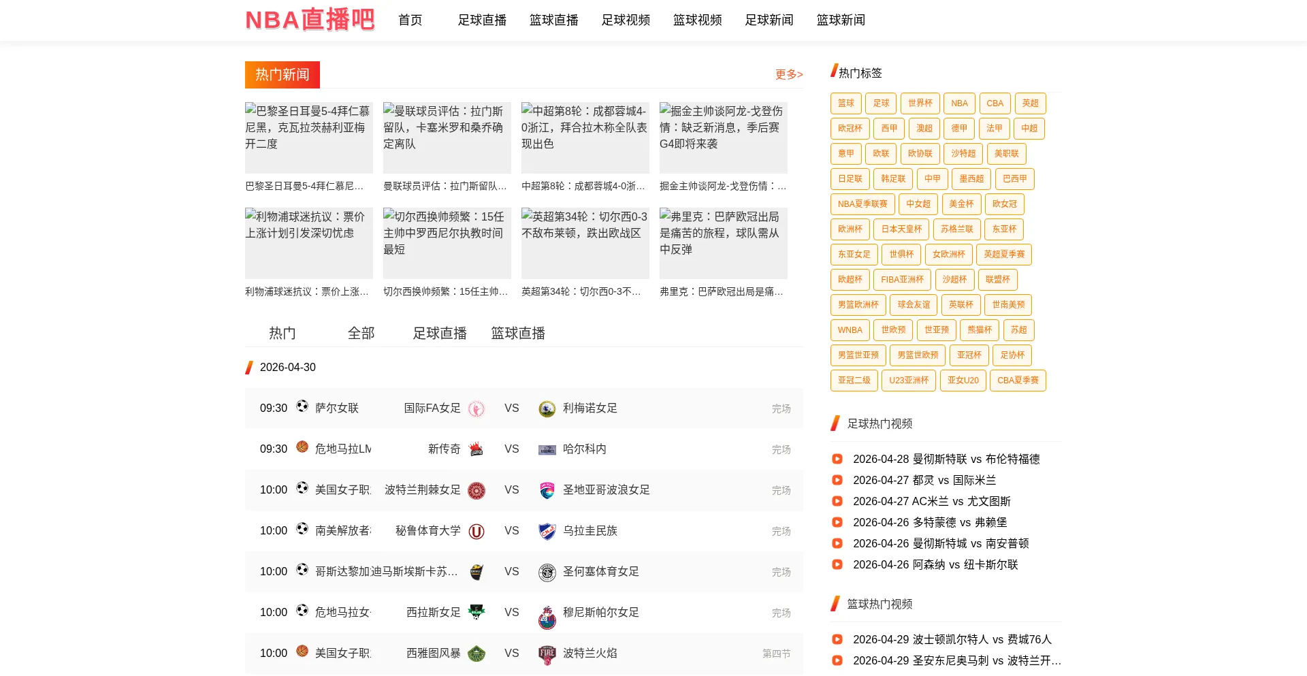Viewport: 1307px width, 676px height.
Task: Click the 圣何塞体育女足 team logo
Action: pos(547,572)
